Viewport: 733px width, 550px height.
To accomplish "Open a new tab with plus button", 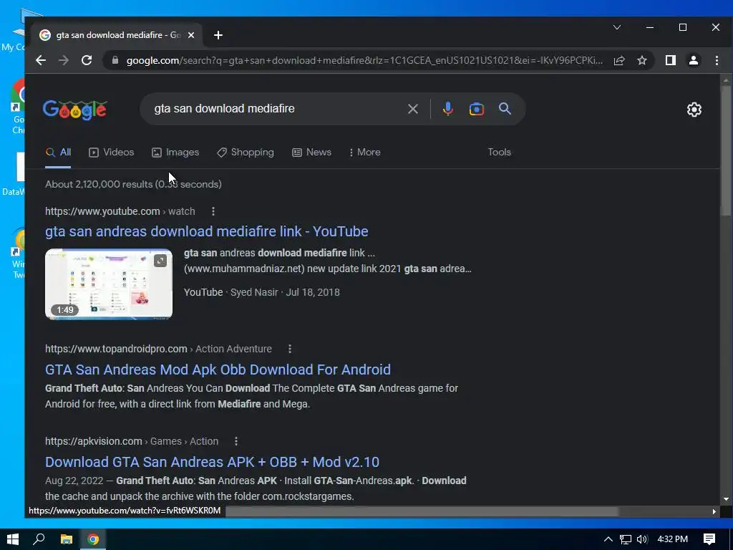I will tap(218, 35).
